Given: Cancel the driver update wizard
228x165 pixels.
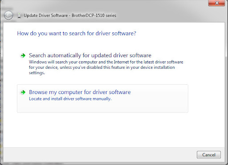Looking at the screenshot, I should (x=209, y=155).
